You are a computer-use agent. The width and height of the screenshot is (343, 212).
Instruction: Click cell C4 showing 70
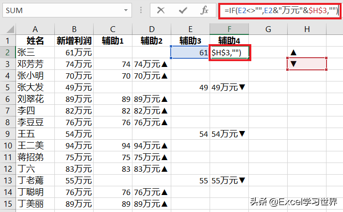[113, 76]
